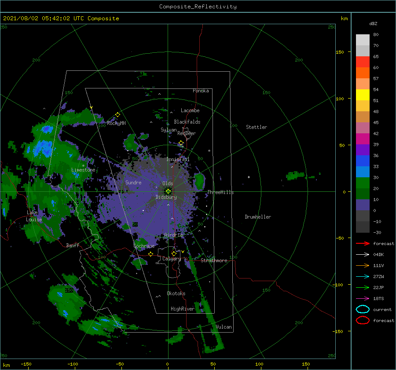Click the RedDeer city label
Image resolution: width=396 pixels, height=370 pixels.
(x=187, y=133)
